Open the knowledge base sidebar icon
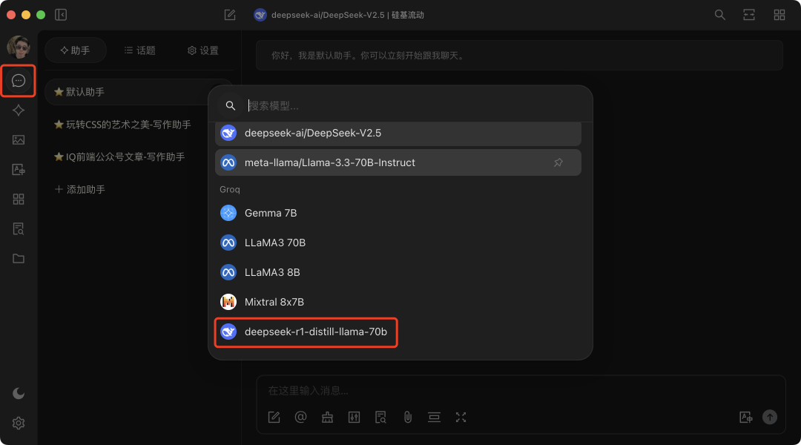This screenshot has width=801, height=445. pos(19,229)
